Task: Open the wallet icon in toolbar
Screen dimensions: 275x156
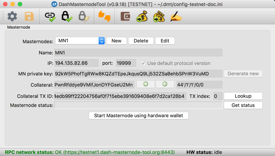Action: (x=126, y=16)
